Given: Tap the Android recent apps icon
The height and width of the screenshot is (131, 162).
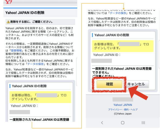Looking at the screenshot, I should pyautogui.click(x=143, y=123).
